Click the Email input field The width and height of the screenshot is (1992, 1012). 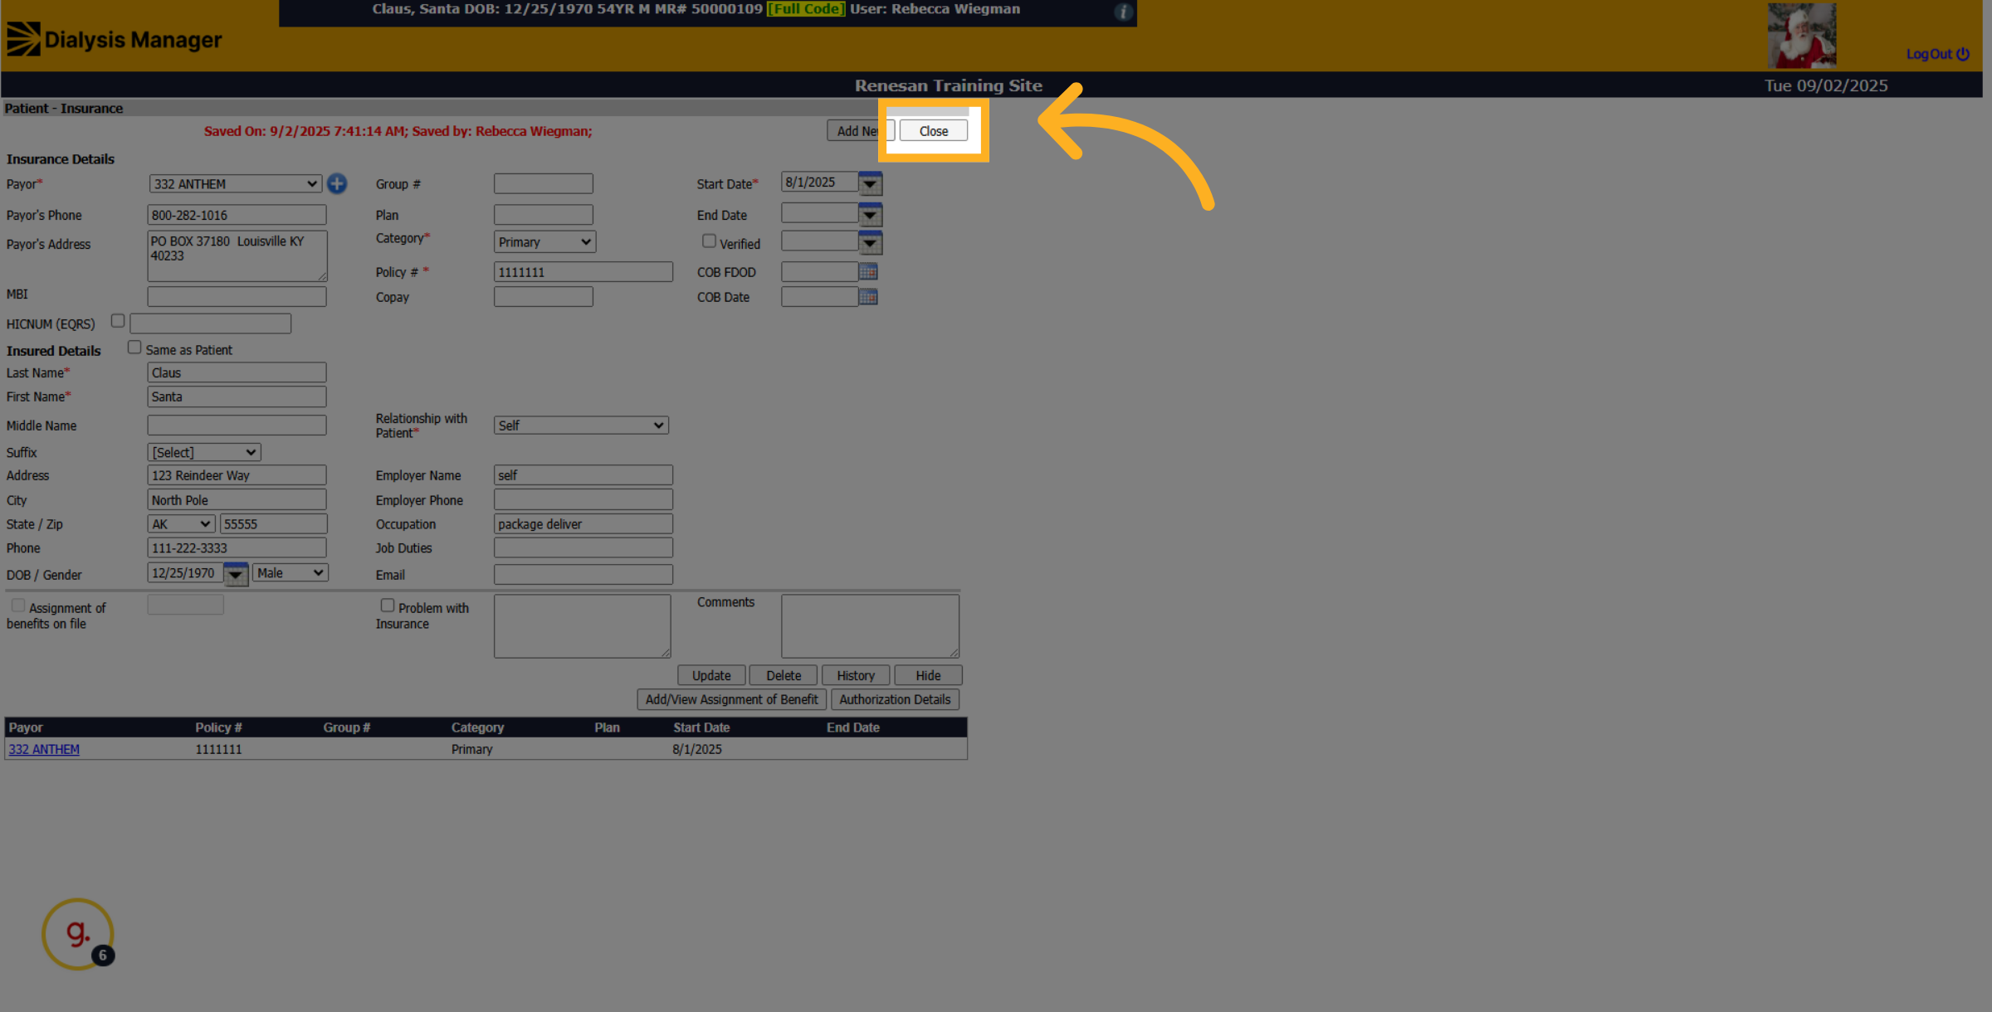click(x=583, y=574)
